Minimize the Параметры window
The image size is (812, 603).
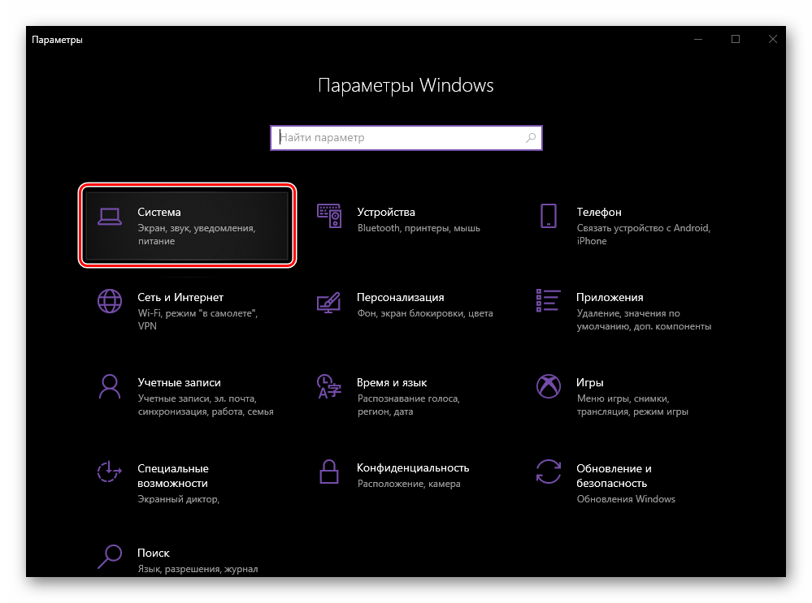698,39
